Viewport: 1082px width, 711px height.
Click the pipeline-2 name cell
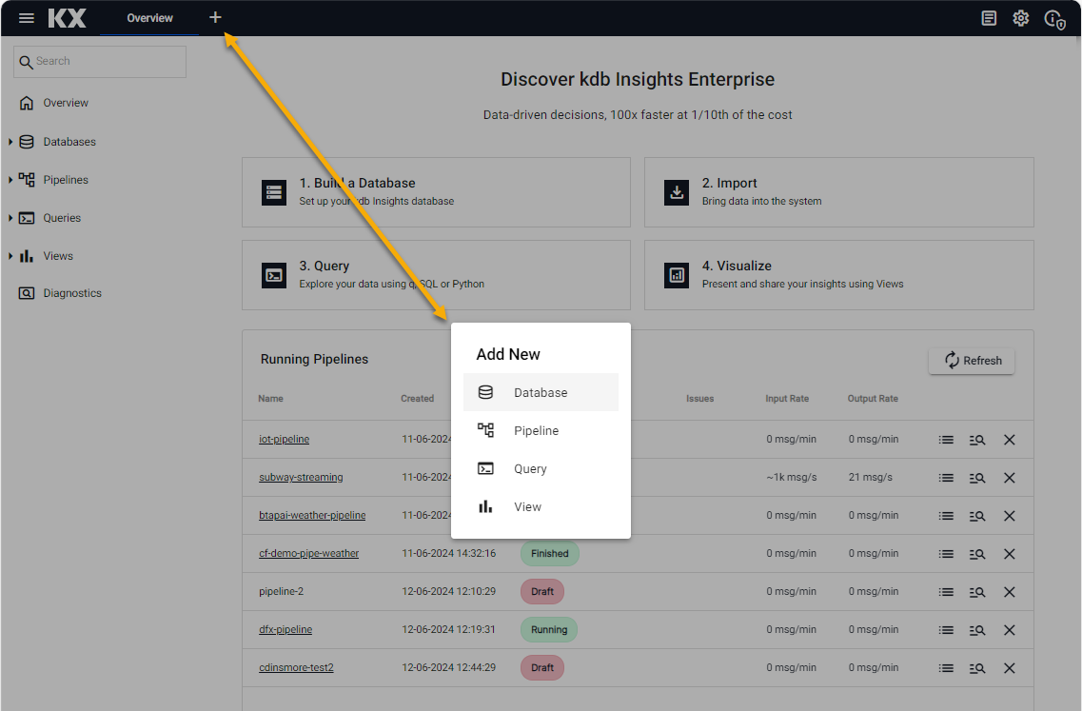[x=281, y=592]
